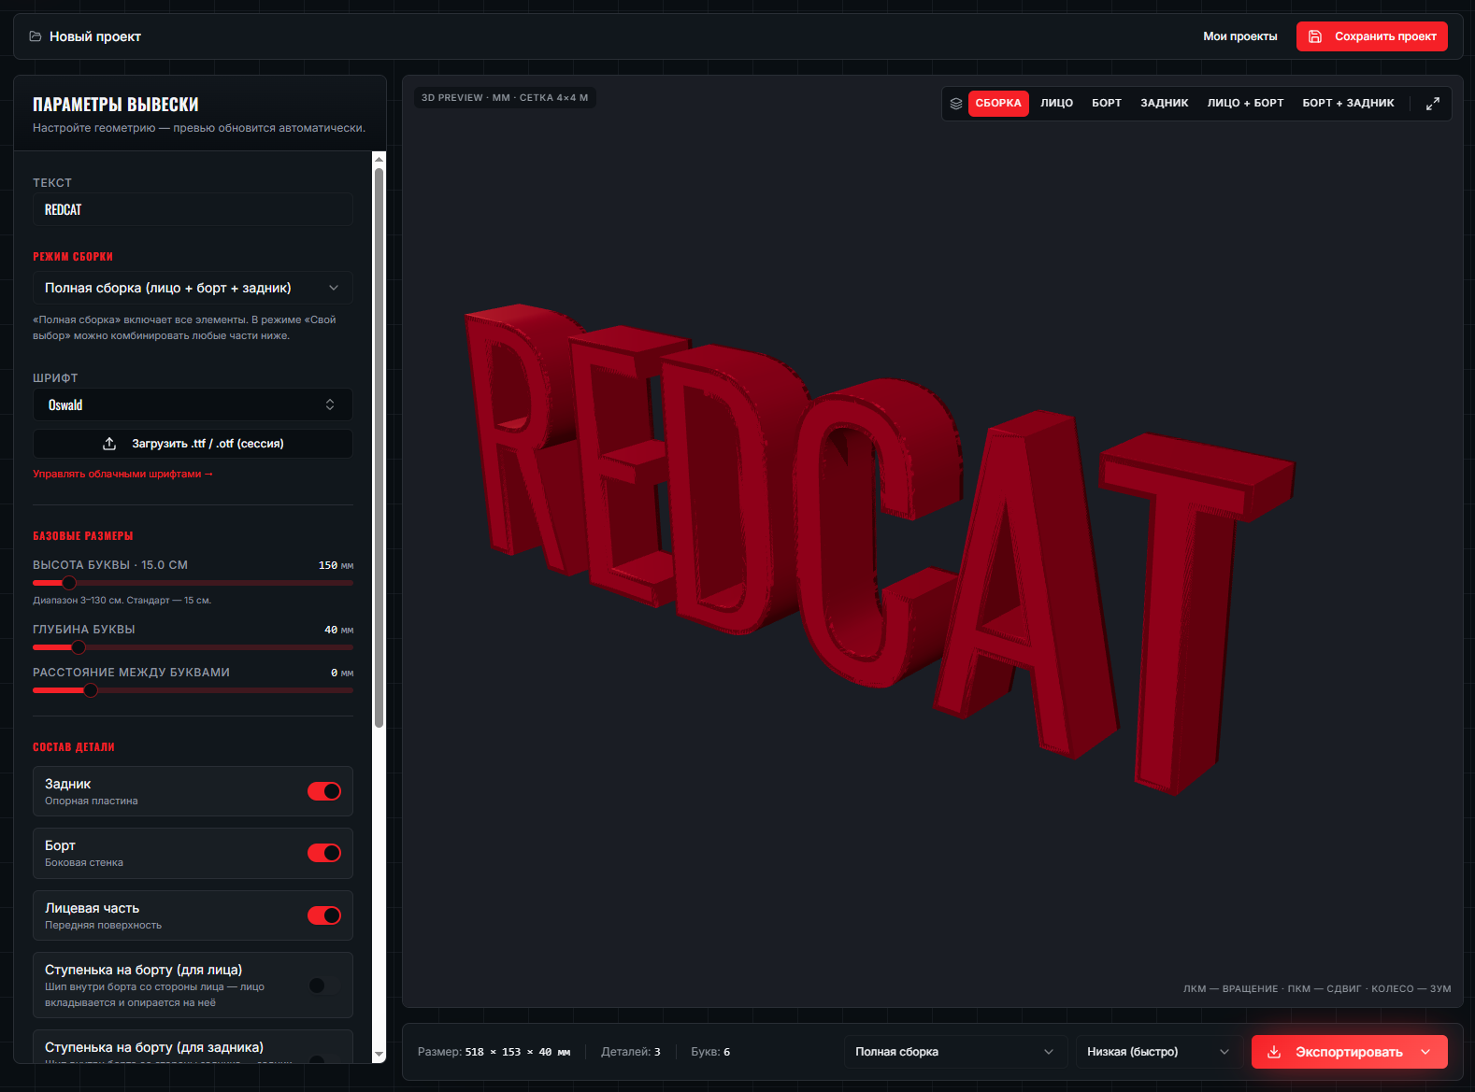This screenshot has height=1092, width=1475.
Task: Select the Лицо + Борт view
Action: [1245, 104]
